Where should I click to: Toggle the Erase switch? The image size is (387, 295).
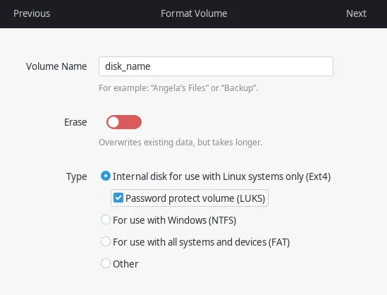[x=124, y=122]
